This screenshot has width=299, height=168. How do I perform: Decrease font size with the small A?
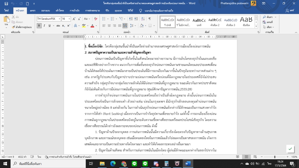(79, 19)
